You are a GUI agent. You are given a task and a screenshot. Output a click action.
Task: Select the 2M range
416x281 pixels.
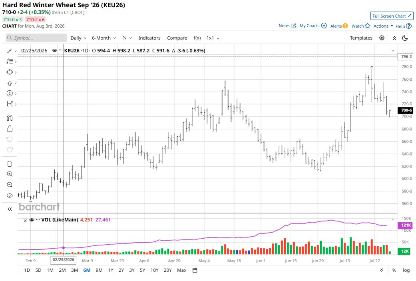(62, 270)
